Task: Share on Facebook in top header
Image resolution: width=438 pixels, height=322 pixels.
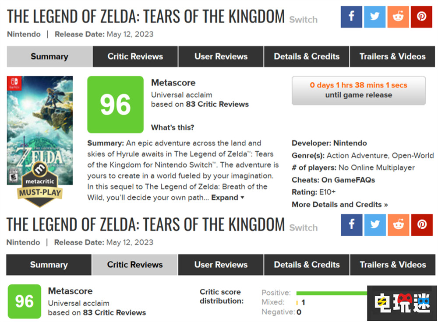Action: tap(351, 17)
